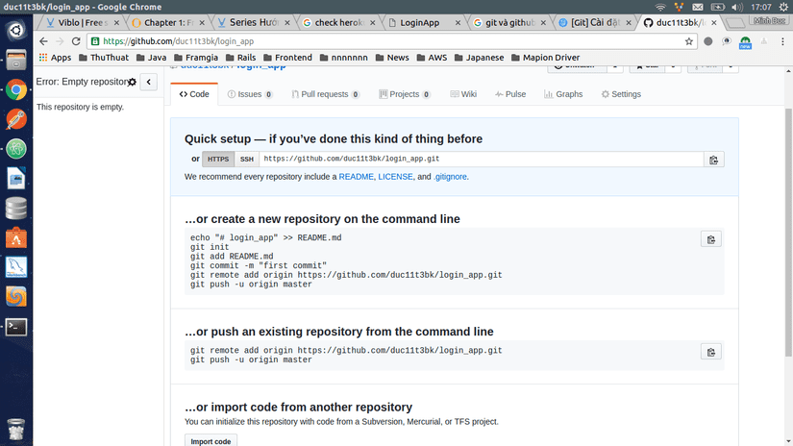
Task: Open the volume indicator in top panel
Action: pos(737,7)
